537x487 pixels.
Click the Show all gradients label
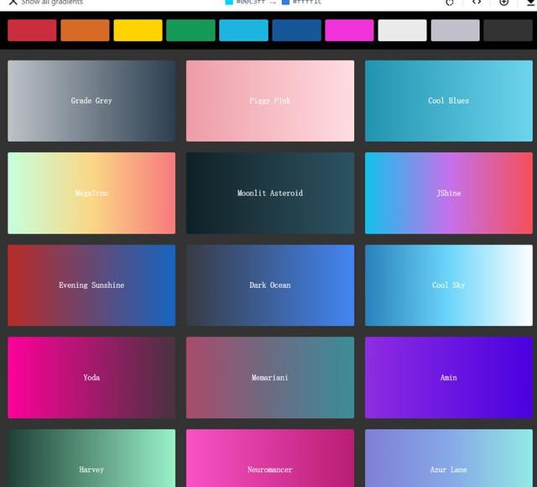pos(52,2)
